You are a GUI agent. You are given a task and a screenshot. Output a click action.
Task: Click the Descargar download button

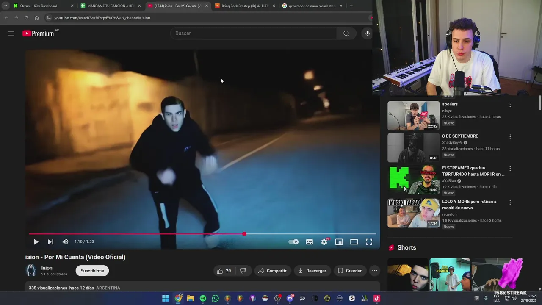(312, 271)
